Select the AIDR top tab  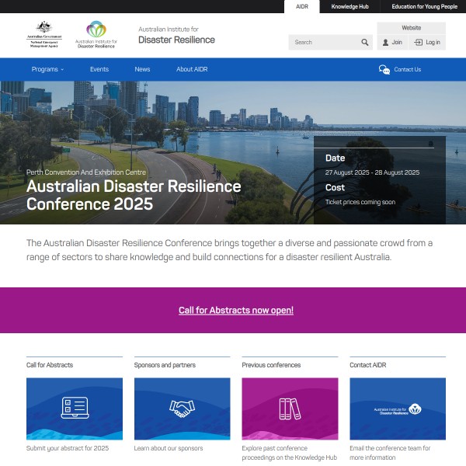(x=302, y=6)
